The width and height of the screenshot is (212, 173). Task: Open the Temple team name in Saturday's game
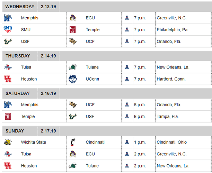pyautogui.click(x=28, y=117)
